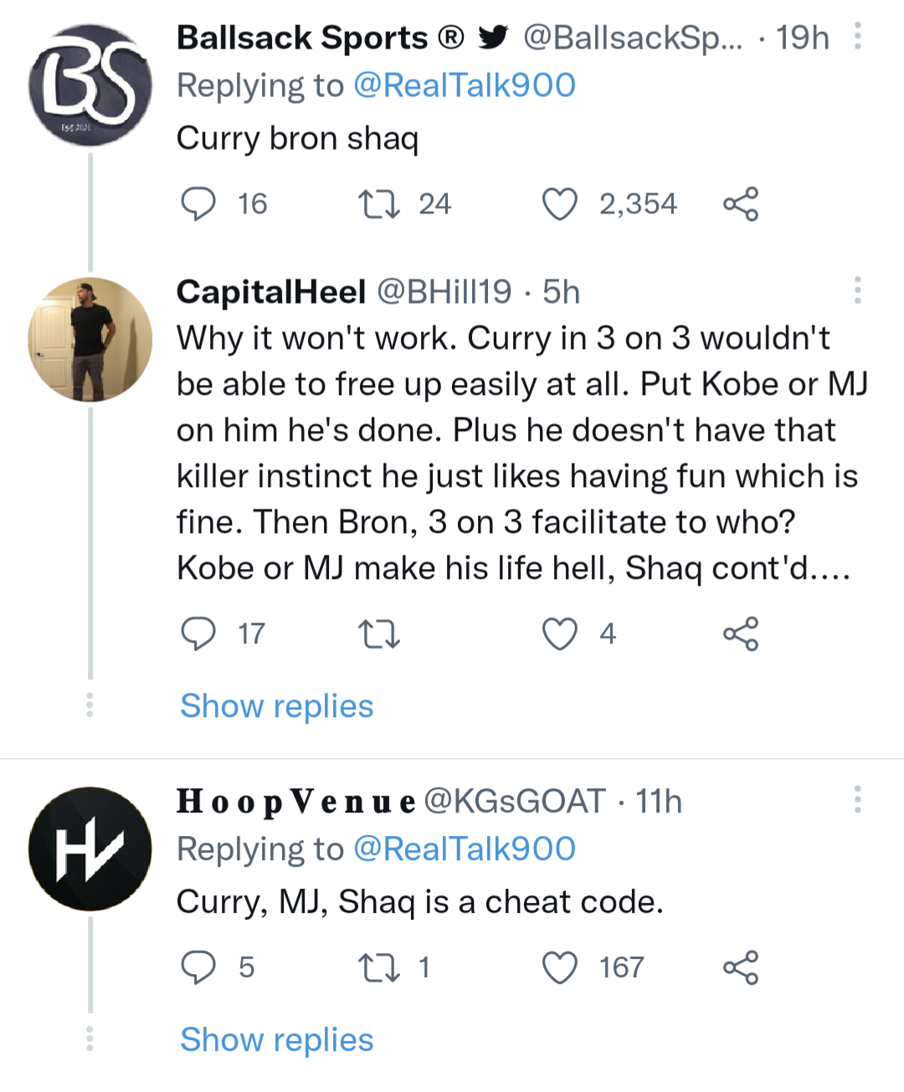Open more options for Ballsack Sports tweet

coord(857,37)
